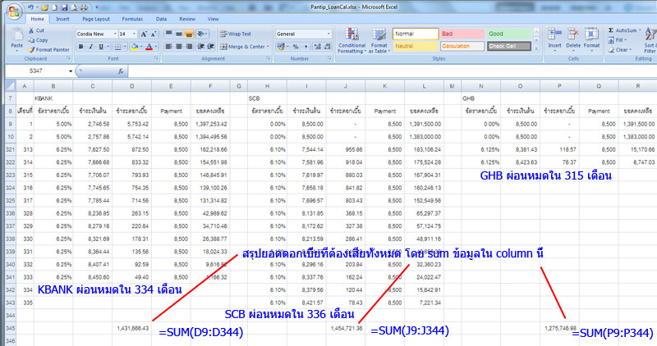Open the Name Box dropdown showing S347
657x346 pixels.
(71, 71)
